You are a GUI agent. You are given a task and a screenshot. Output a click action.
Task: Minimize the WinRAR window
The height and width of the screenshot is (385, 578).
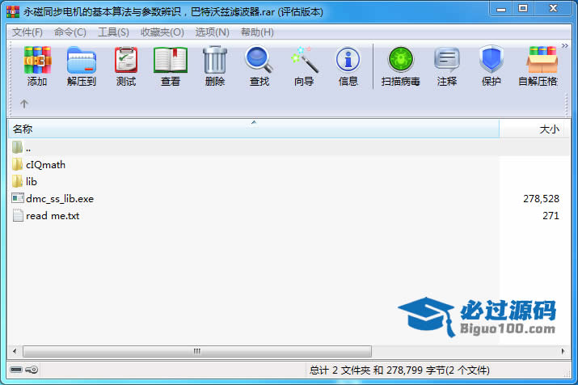click(x=501, y=9)
